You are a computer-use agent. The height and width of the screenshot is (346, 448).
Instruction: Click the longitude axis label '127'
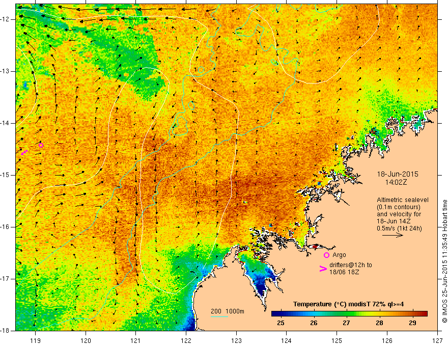click(x=437, y=340)
